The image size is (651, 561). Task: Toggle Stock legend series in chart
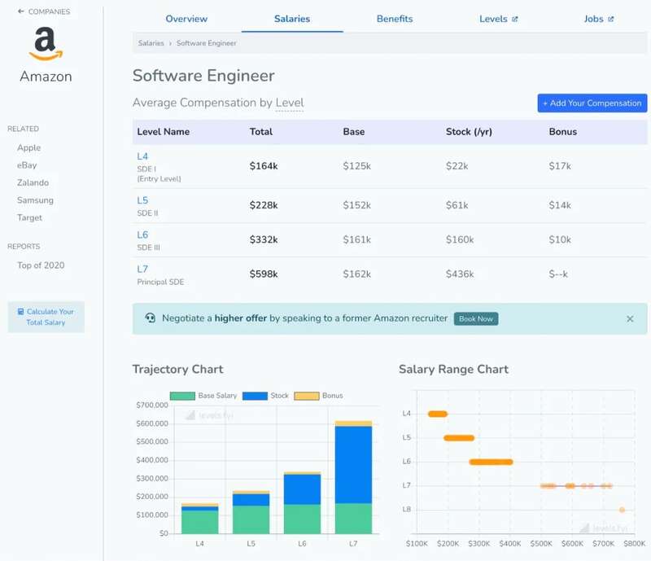[x=255, y=396]
